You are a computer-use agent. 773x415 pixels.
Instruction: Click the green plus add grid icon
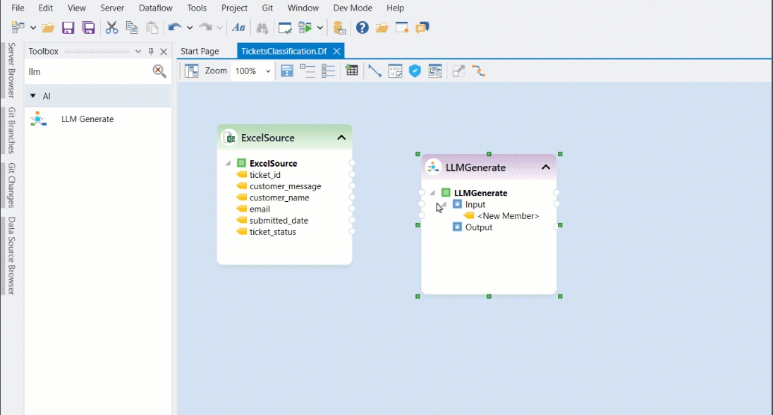351,71
